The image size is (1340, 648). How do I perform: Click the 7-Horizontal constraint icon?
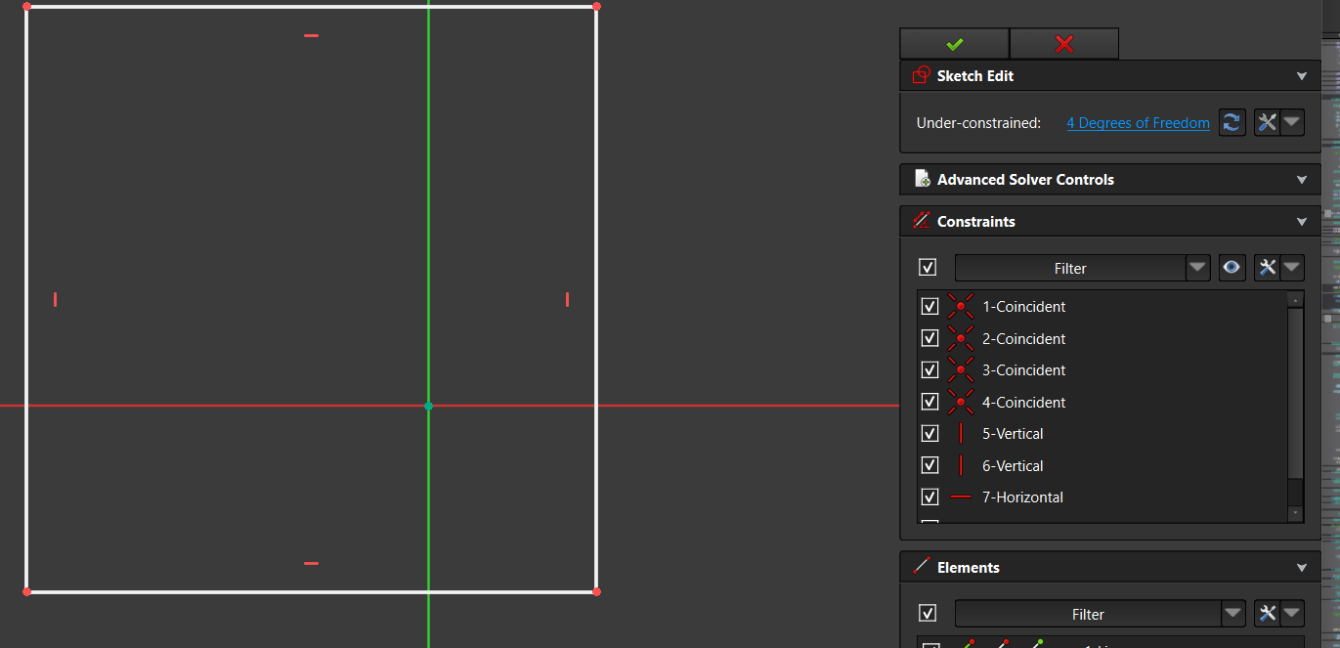click(x=961, y=497)
